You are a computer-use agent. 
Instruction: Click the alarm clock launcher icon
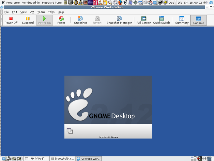pyautogui.click(x=105, y=3)
